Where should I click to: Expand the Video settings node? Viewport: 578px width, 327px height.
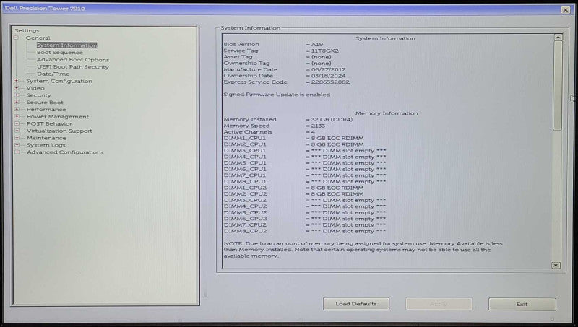[17, 87]
